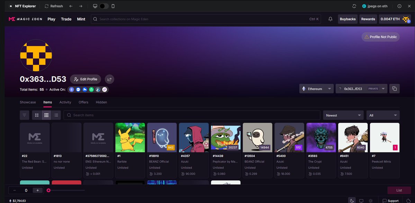Click the ENS: Ethereum N... collection name

point(98,162)
